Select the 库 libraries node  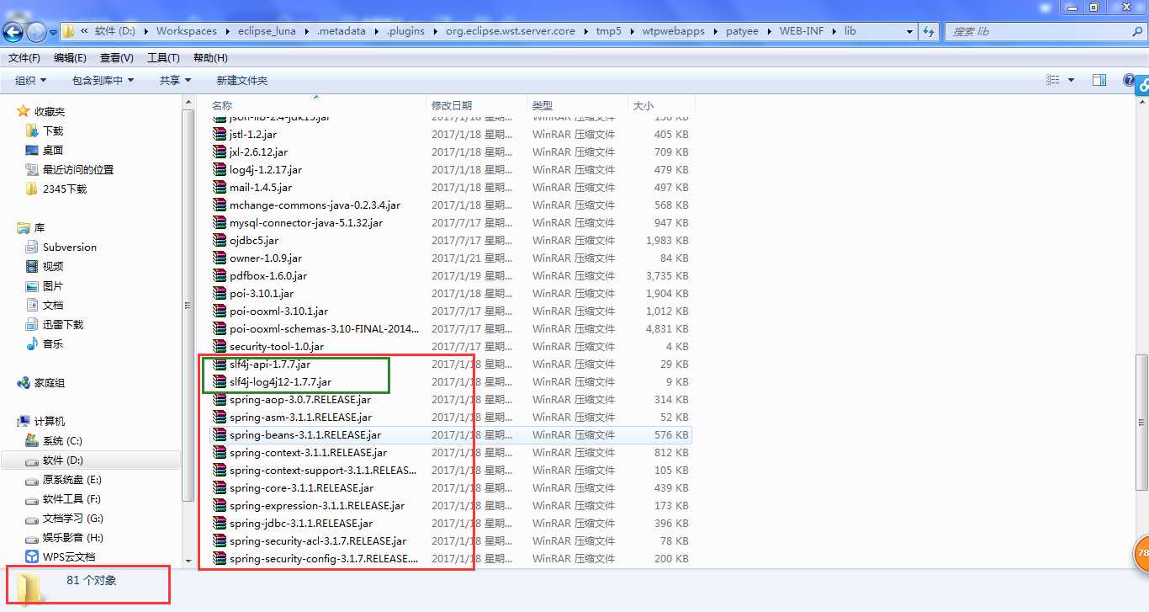click(40, 227)
